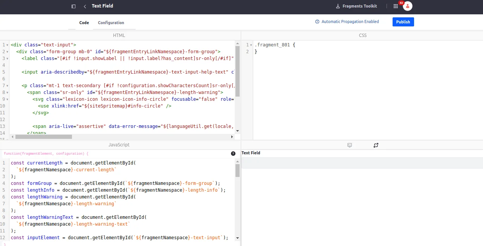
Task: Click HTML horizontal scrollbar left arrow
Action: [12, 137]
